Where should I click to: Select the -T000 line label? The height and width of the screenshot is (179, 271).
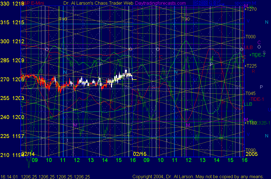tap(250, 37)
